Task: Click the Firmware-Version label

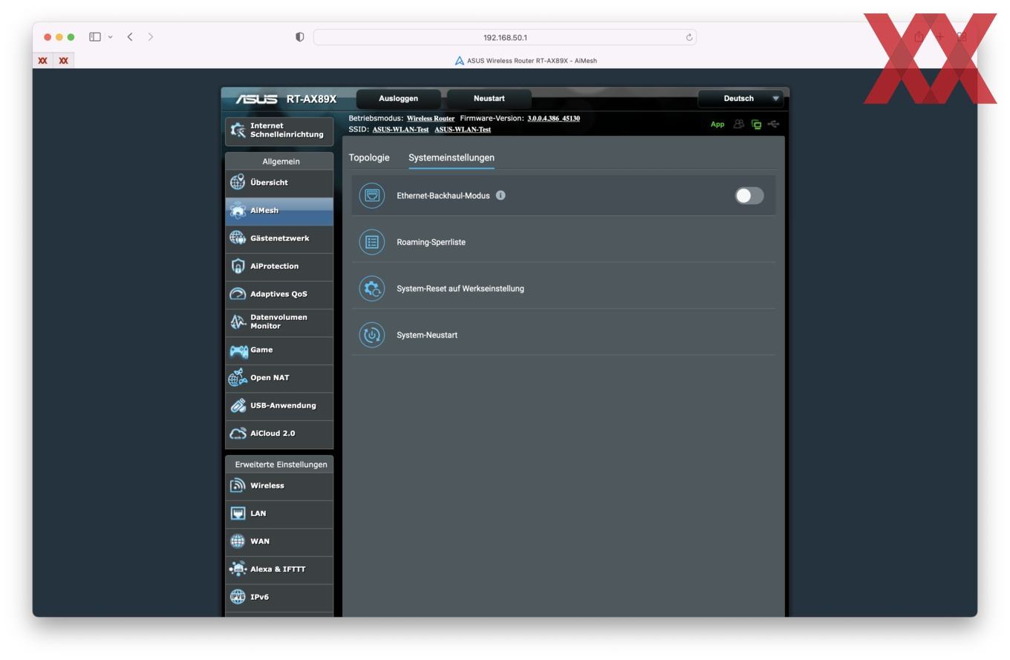Action: [492, 119]
